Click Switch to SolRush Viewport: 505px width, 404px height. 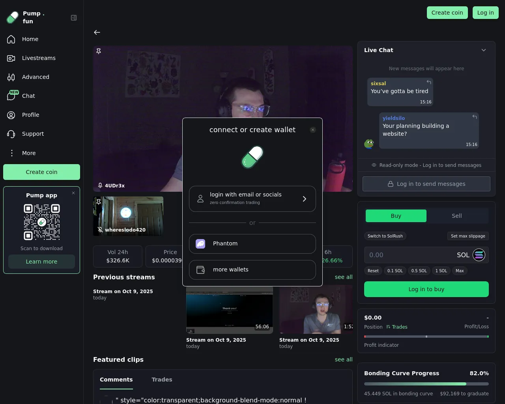(x=385, y=236)
